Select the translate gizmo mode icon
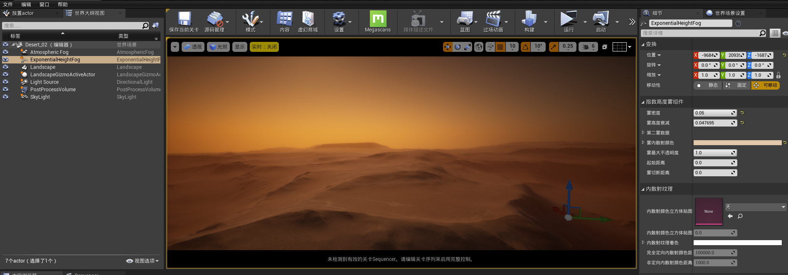 (x=448, y=47)
